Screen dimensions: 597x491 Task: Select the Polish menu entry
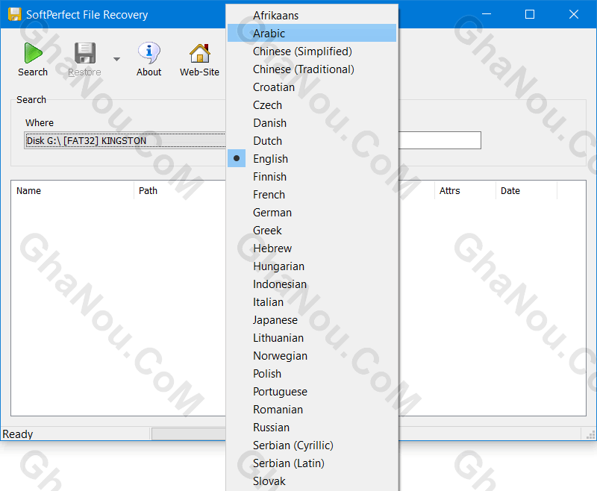(312, 373)
